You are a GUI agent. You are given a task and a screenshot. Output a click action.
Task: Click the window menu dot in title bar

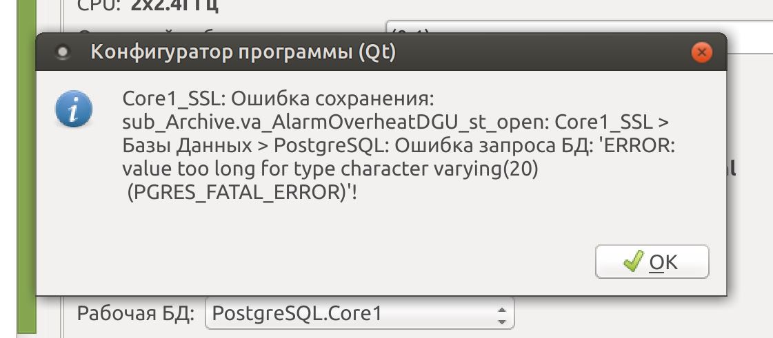pos(63,52)
